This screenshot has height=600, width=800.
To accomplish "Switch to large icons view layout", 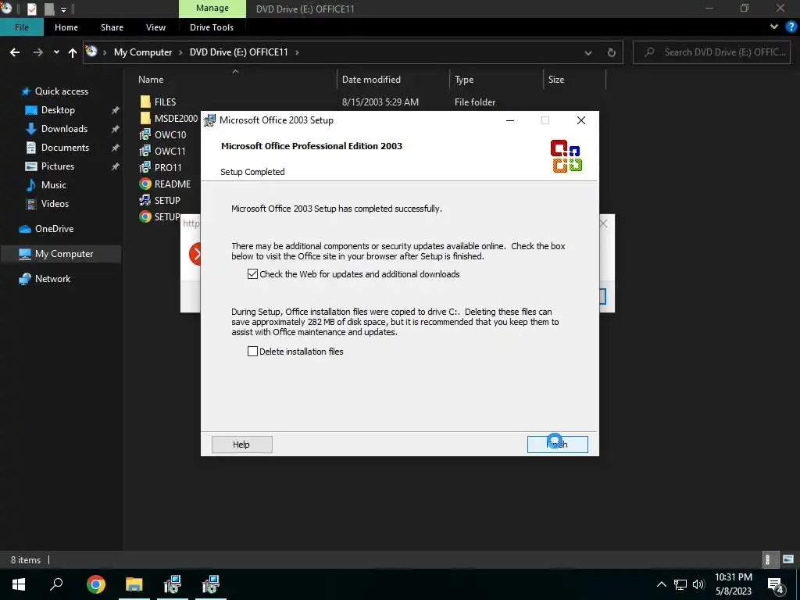I will 788,559.
